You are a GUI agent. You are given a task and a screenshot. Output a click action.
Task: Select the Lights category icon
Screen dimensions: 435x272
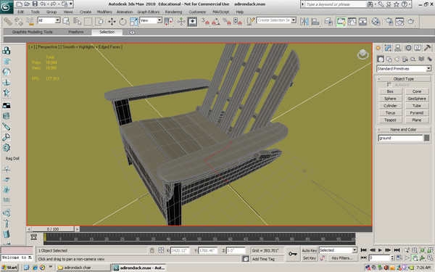(x=397, y=59)
